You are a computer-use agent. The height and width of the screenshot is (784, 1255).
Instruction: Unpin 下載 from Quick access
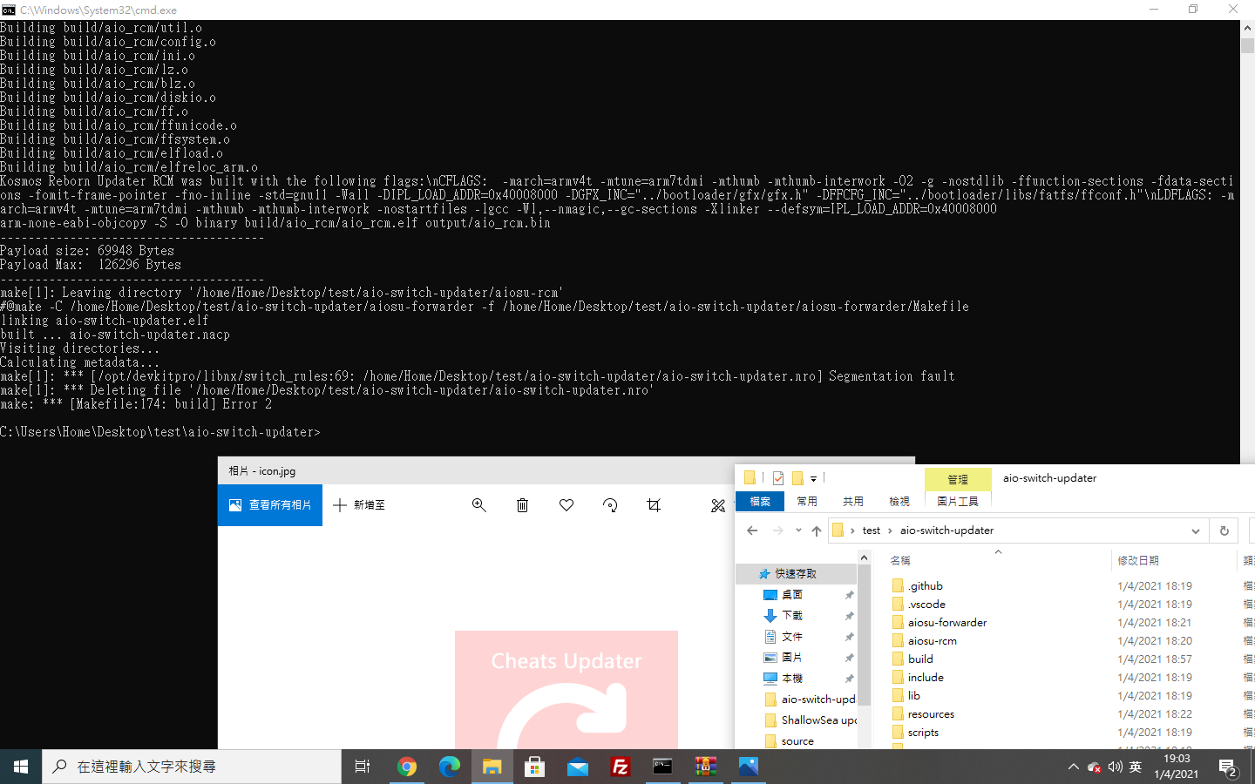(x=849, y=616)
